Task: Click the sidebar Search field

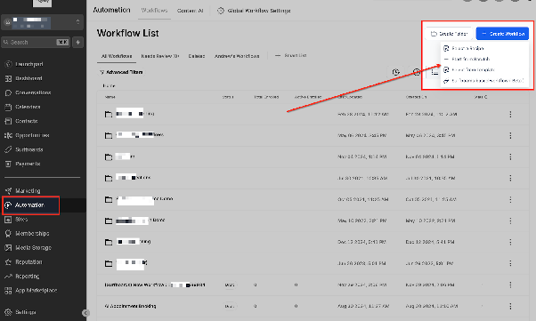Action: click(36, 43)
